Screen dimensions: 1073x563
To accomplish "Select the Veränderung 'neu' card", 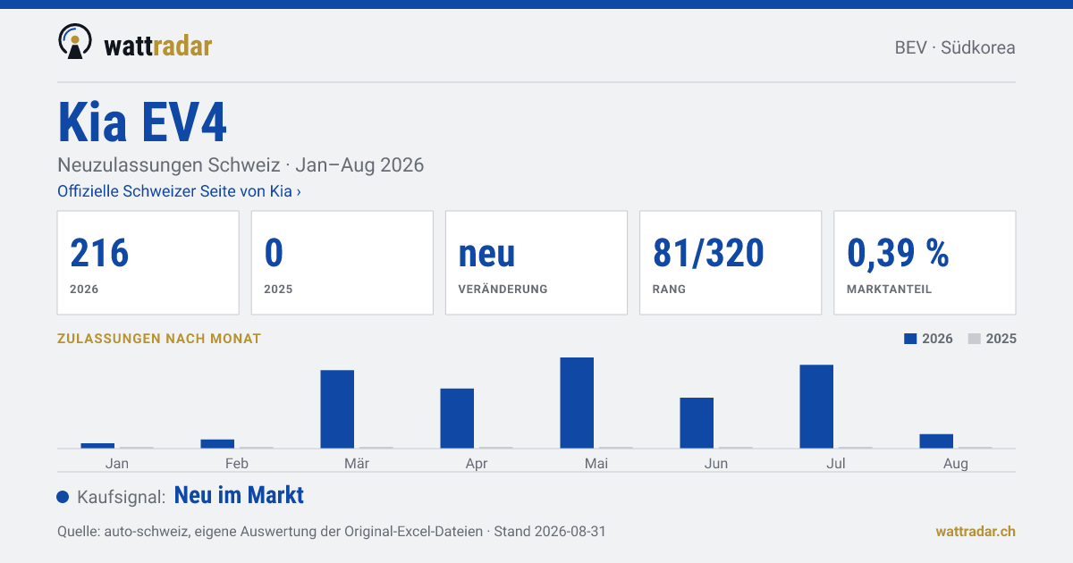I will click(x=536, y=263).
